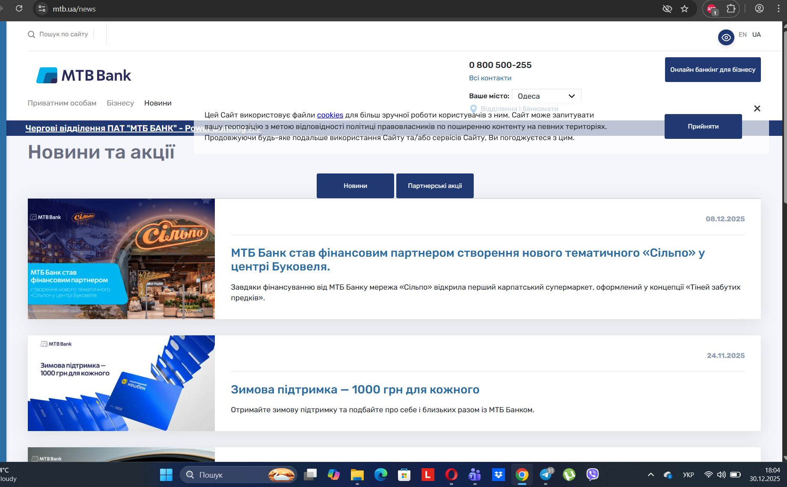
Task: Open the red L app on the taskbar
Action: coord(428,475)
